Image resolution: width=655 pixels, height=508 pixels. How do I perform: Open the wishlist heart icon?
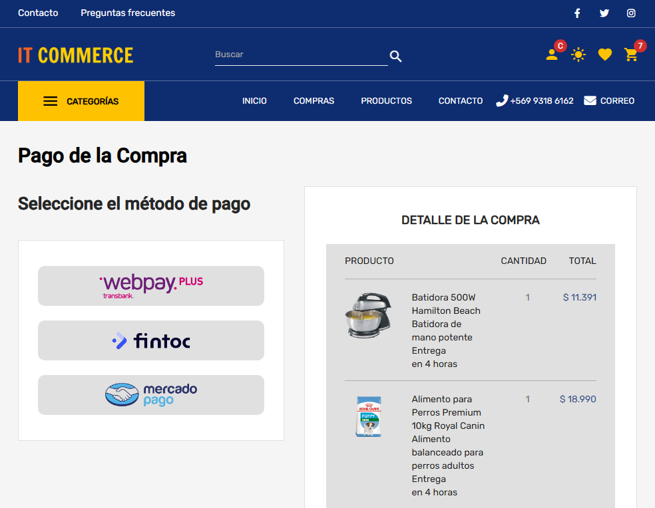click(604, 55)
